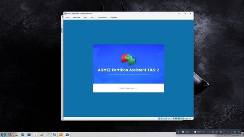Screen dimensions: 244x137
Task: Pause the screen recording with Пауза
Action: (x=186, y=132)
